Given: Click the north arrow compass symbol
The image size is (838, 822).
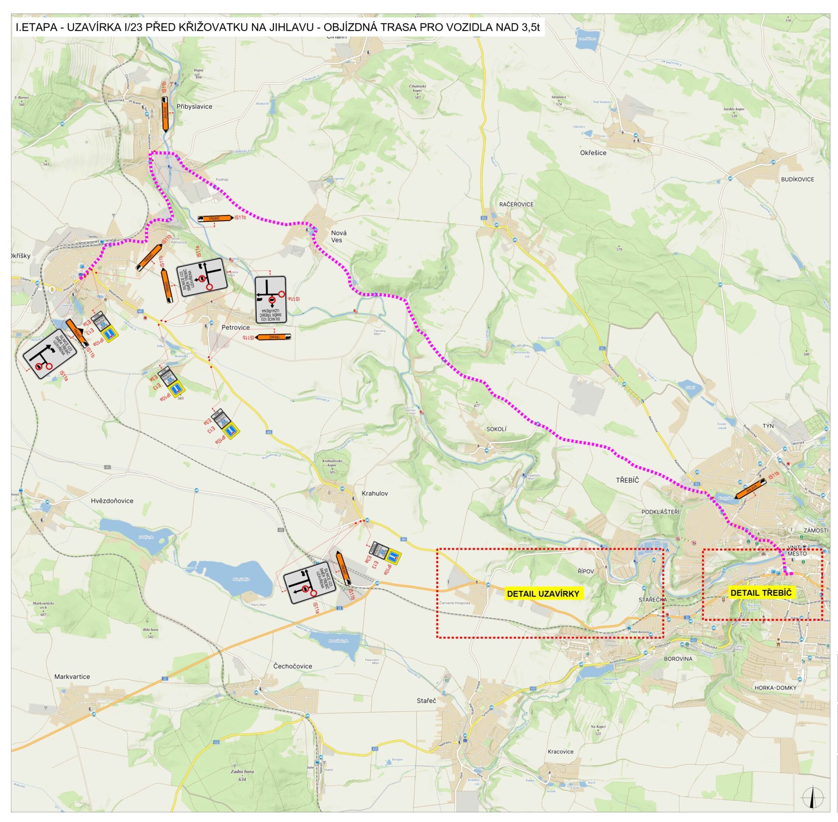Looking at the screenshot, I should click(x=812, y=797).
